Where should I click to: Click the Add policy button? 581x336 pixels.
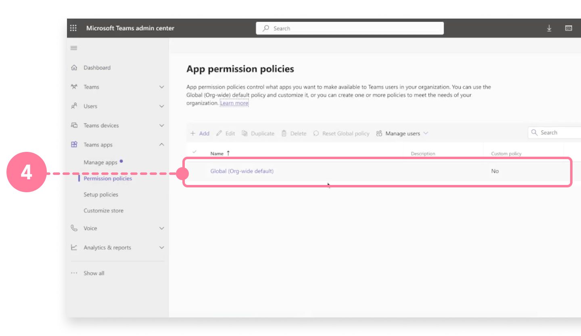point(200,133)
